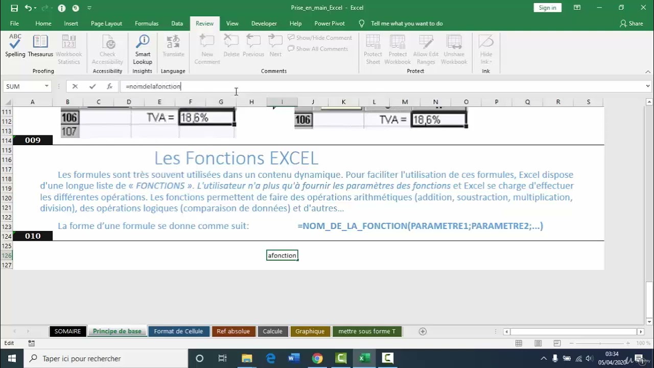Click the Translate language tool

173,46
